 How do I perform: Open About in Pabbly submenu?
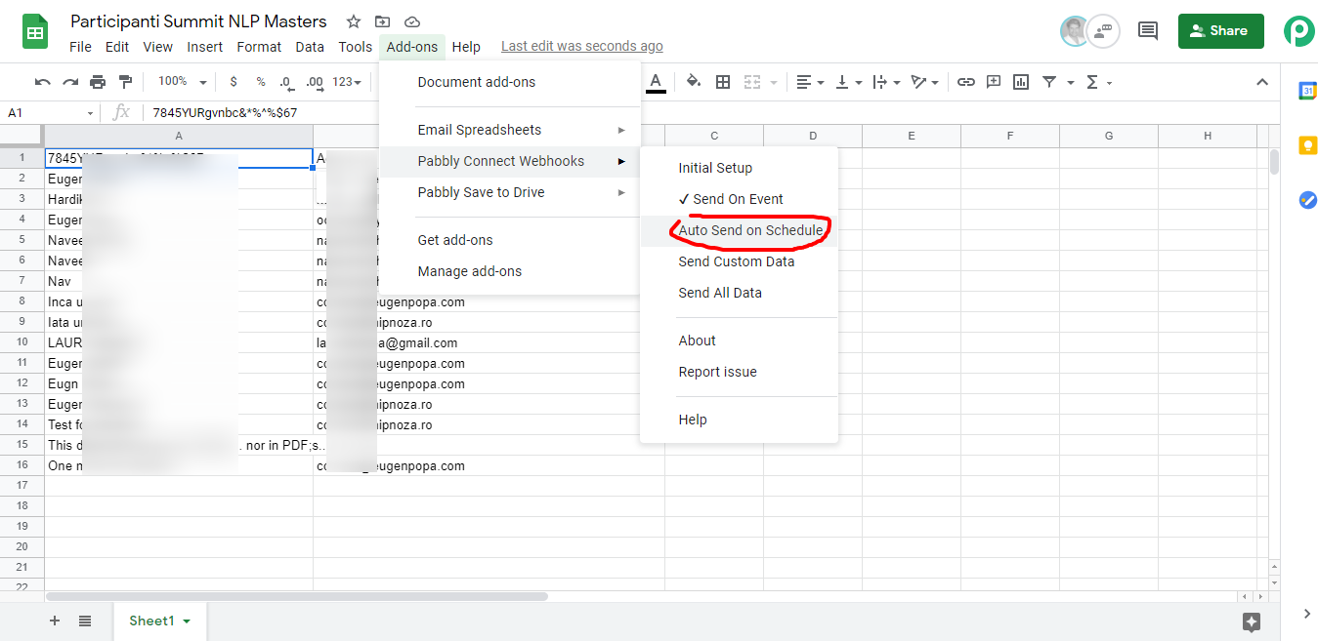click(739, 341)
